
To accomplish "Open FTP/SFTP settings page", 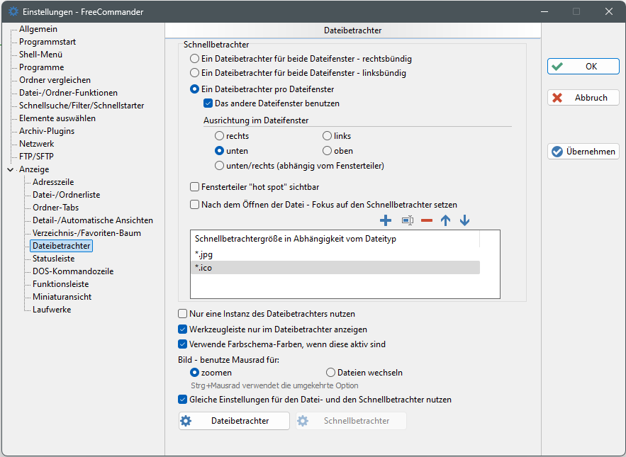I will (x=36, y=157).
